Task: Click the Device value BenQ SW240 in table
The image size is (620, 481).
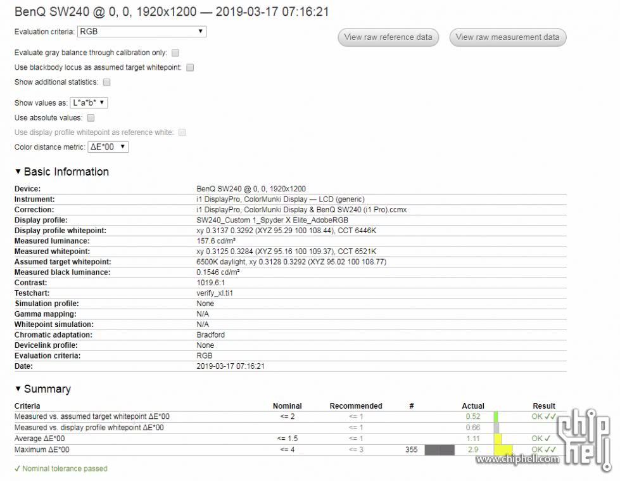Action: tap(251, 189)
